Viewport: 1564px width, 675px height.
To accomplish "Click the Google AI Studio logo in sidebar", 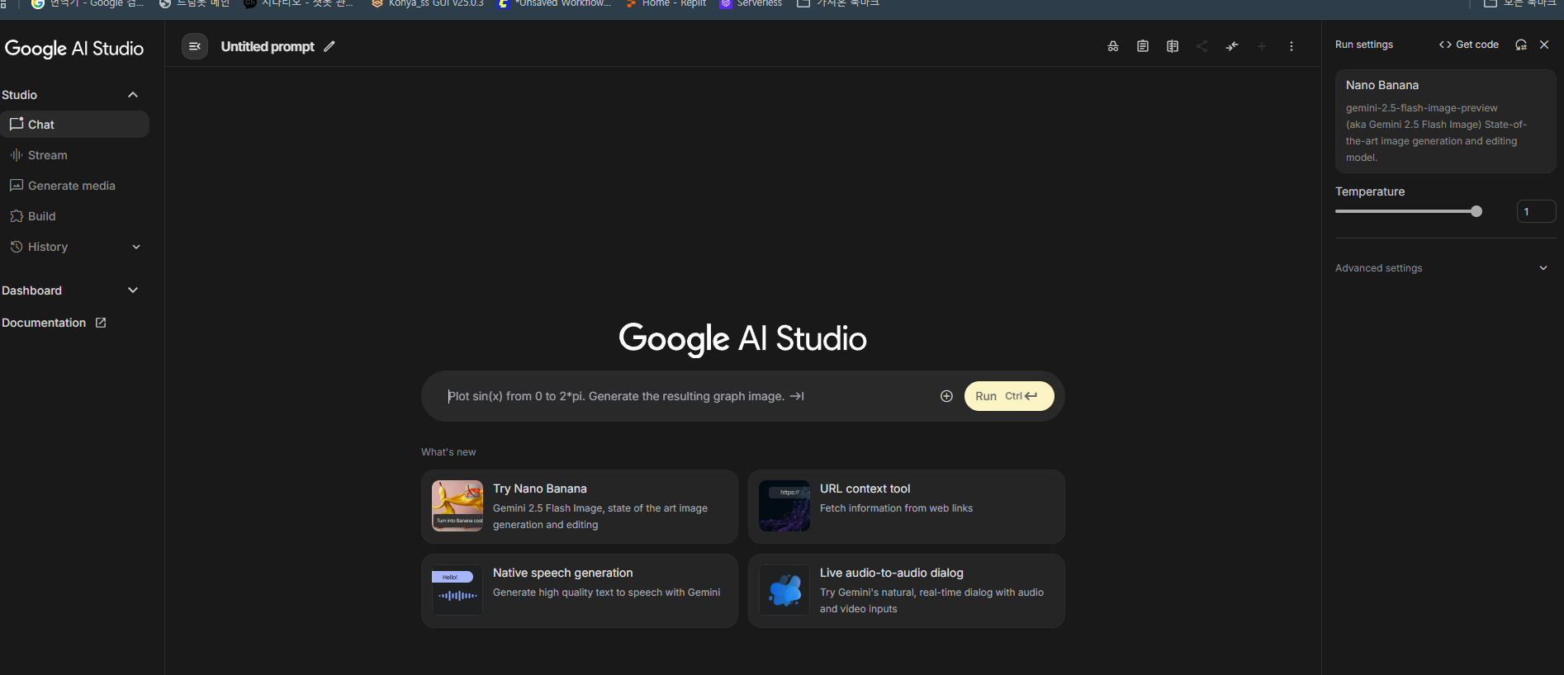I will (74, 49).
